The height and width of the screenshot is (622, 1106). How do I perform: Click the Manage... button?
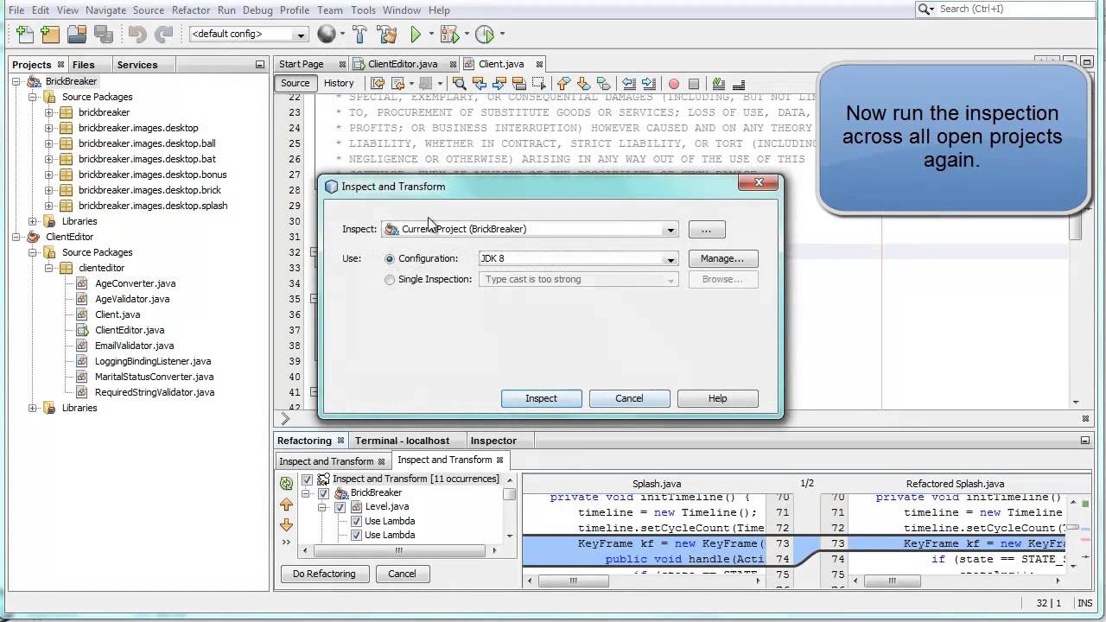722,258
